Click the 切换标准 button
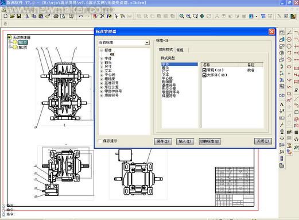This screenshot has width=299, height=220. [209, 141]
